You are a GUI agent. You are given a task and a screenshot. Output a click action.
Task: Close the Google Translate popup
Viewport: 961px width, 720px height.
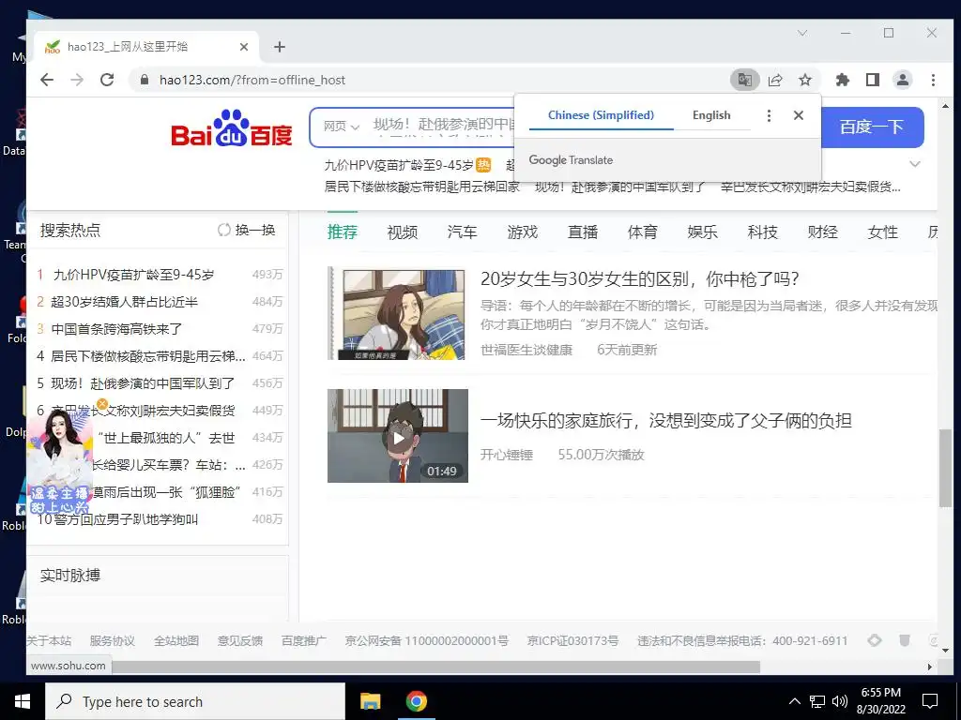pos(799,115)
